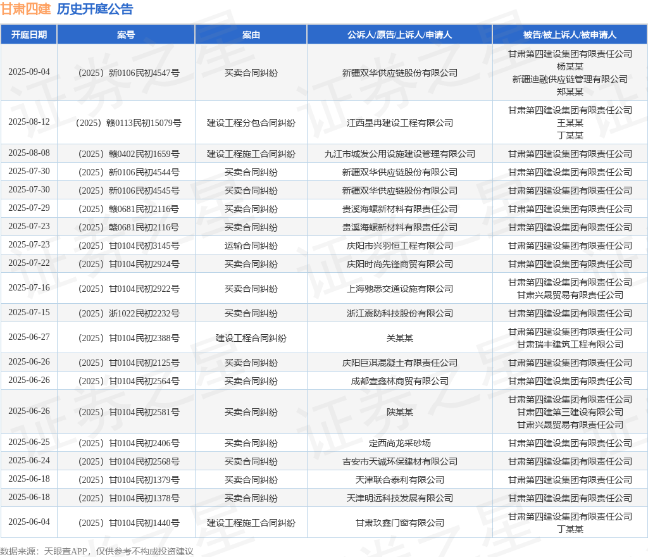The image size is (648, 557).
Task: Click plaintiff 甘肃玖鑫门窗有限公司
Action: click(400, 523)
